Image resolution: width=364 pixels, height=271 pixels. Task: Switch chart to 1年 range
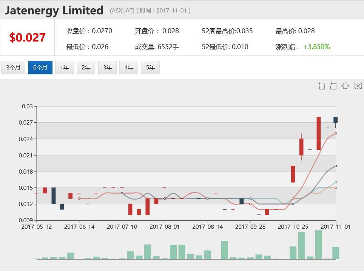pyautogui.click(x=65, y=68)
